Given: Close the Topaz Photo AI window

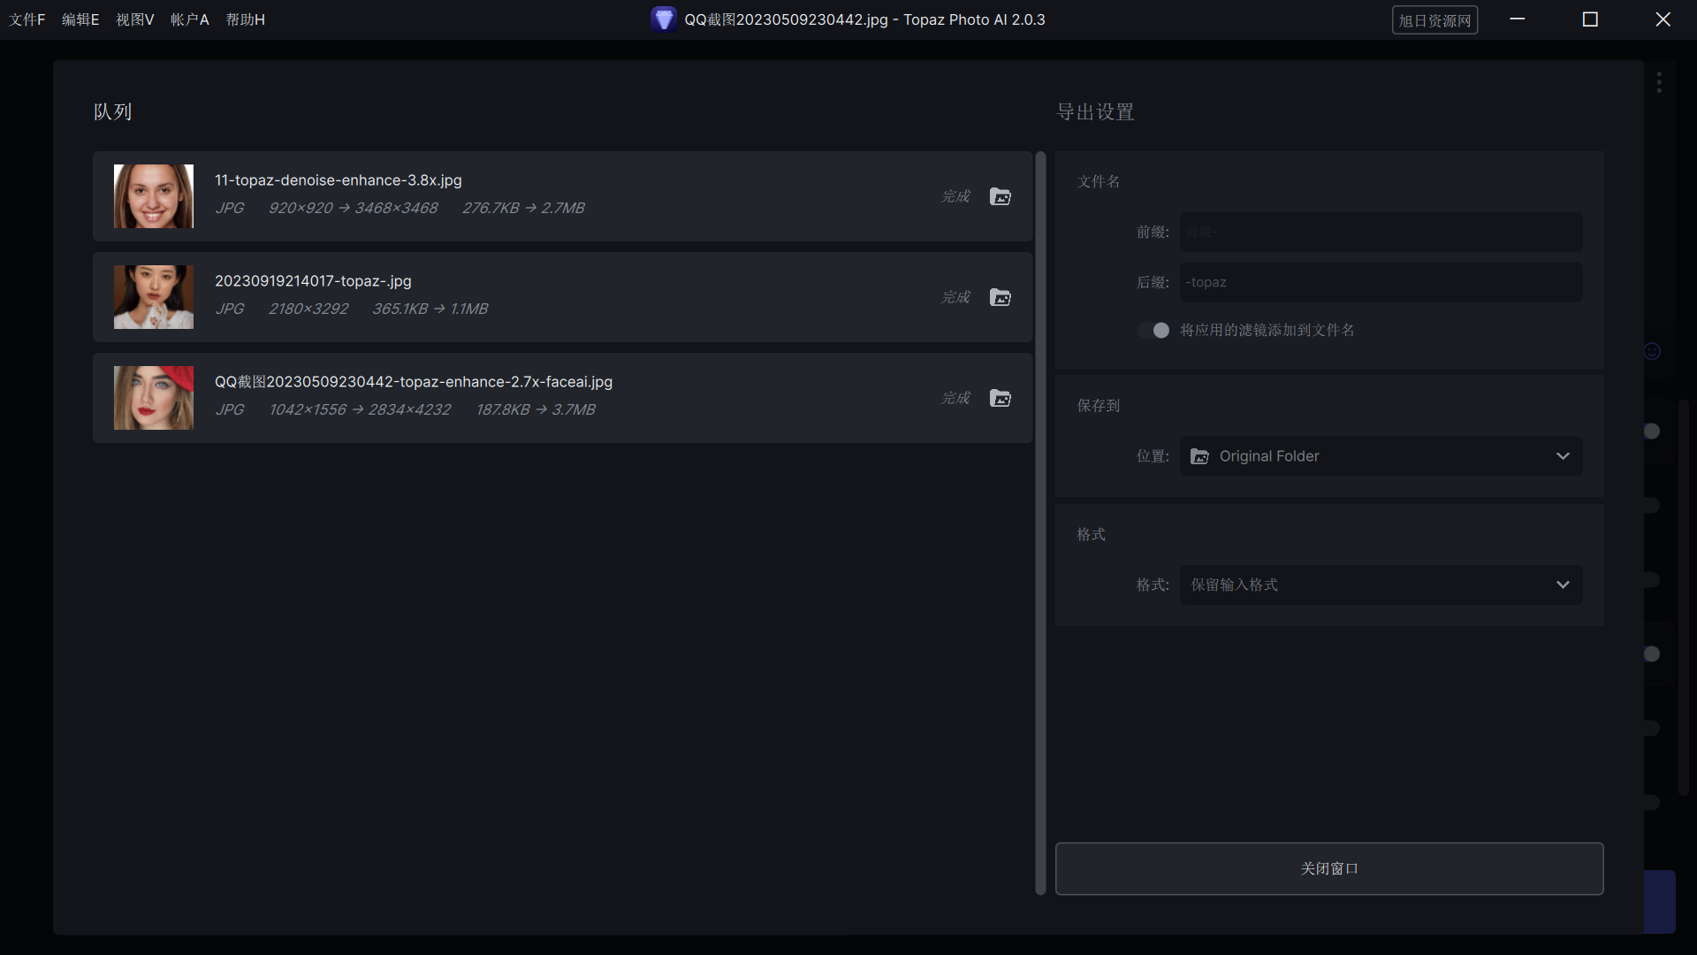Looking at the screenshot, I should click(1663, 19).
